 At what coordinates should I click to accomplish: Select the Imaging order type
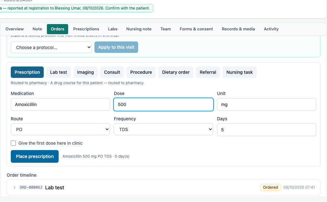pos(86,72)
